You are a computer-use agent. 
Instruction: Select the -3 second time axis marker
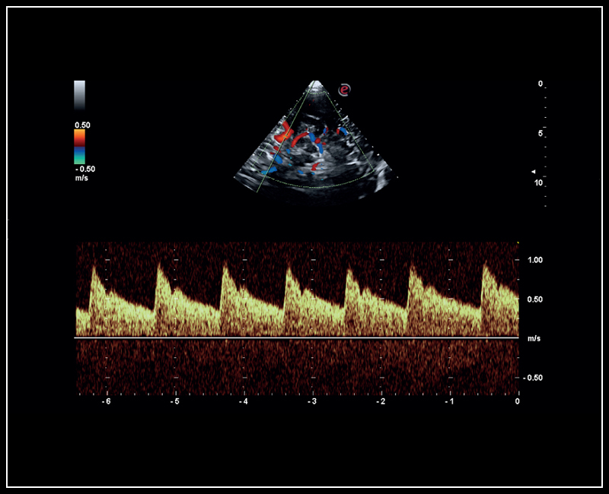[311, 401]
